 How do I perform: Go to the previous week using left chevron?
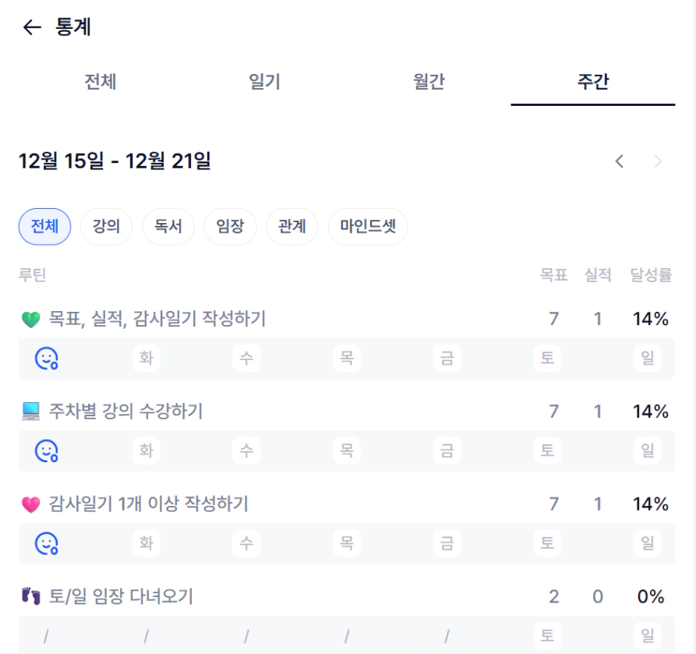tap(620, 161)
